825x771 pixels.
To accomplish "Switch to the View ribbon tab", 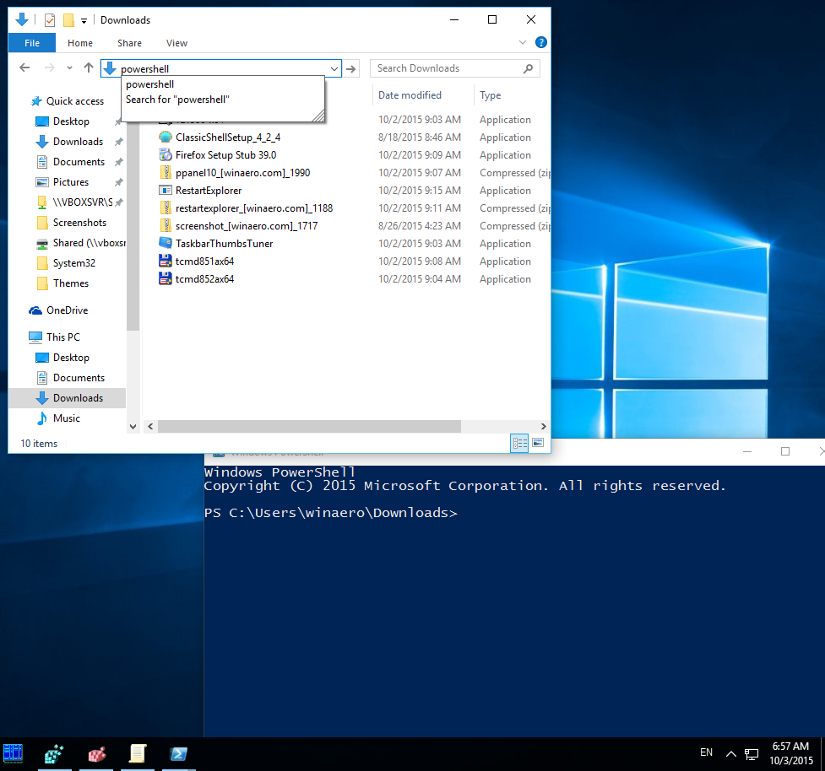I will [x=176, y=42].
